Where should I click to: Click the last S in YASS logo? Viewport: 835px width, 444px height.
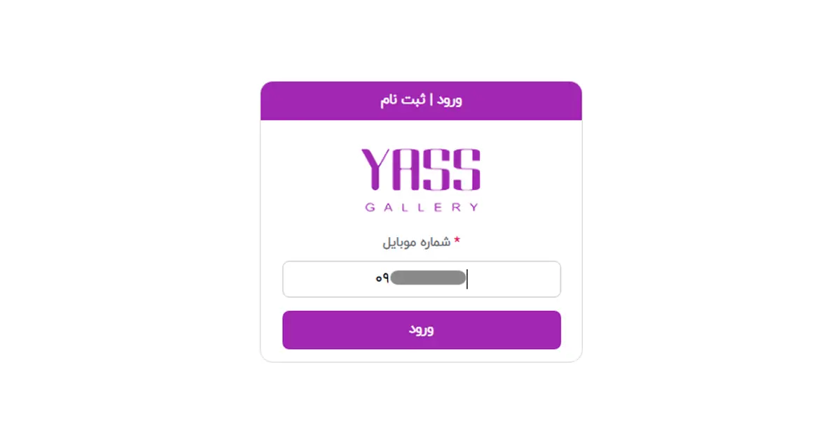467,169
